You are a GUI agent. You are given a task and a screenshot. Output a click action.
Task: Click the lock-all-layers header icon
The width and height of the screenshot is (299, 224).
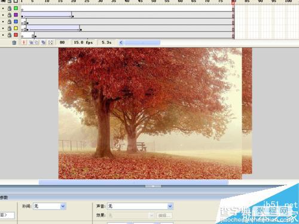[x=10, y=1]
